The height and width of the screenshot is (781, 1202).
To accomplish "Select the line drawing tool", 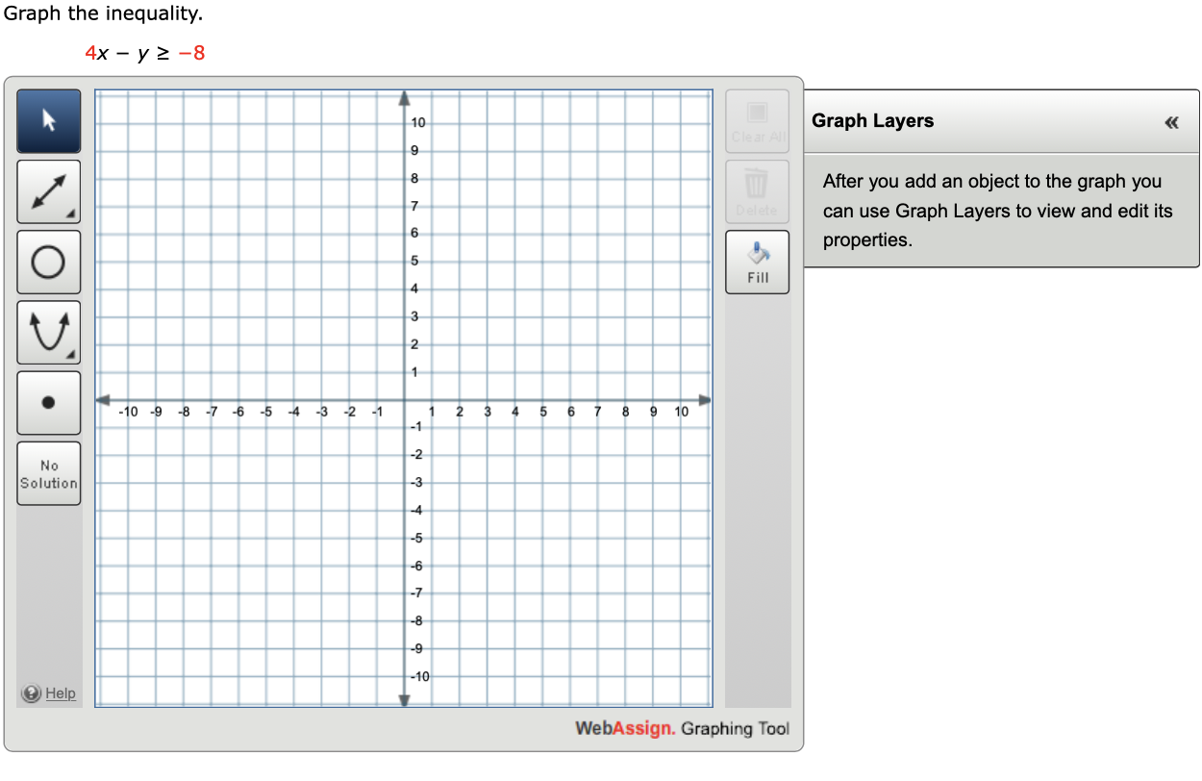I will pos(48,191).
